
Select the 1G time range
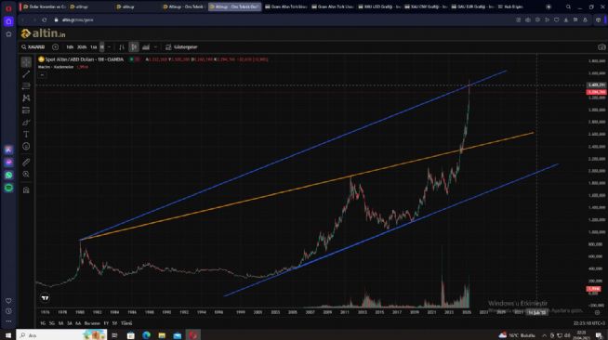click(43, 323)
